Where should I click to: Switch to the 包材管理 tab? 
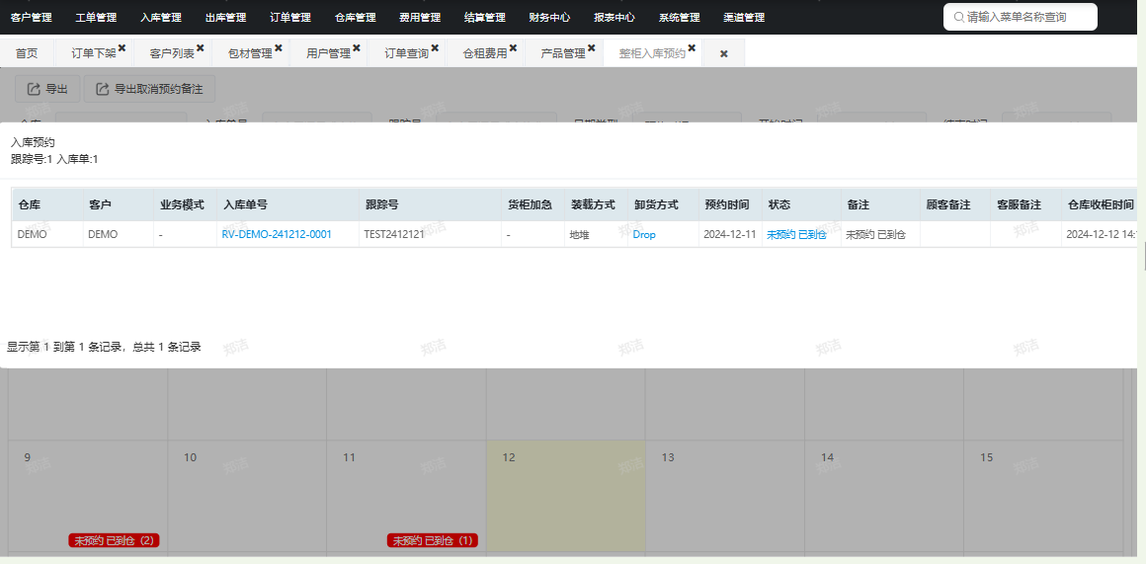tap(250, 53)
